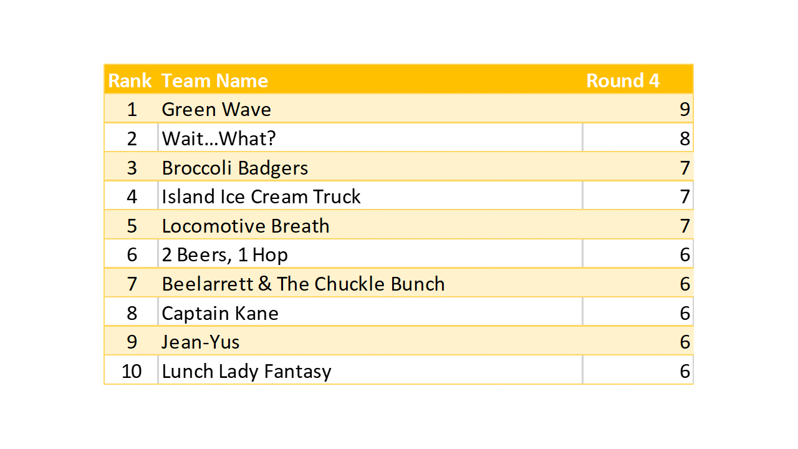Viewport: 798px width, 449px height.
Task: Select the Green Wave team cell
Action: [x=216, y=110]
